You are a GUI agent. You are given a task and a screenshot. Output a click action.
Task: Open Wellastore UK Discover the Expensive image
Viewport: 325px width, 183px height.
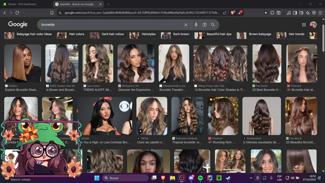136,63
